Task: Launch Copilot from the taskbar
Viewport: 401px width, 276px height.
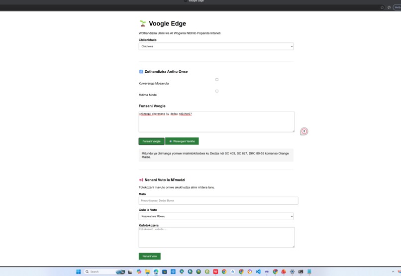Action: 139,272
